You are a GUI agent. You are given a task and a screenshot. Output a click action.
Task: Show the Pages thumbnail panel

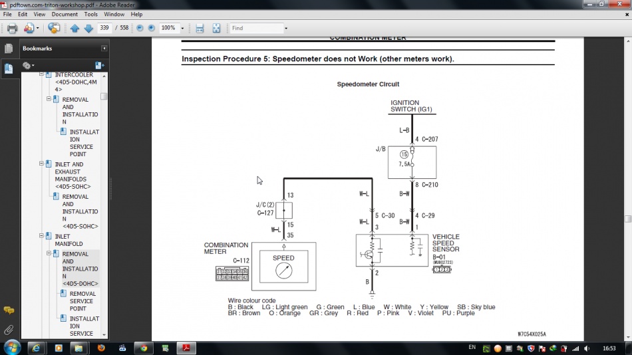tap(9, 49)
